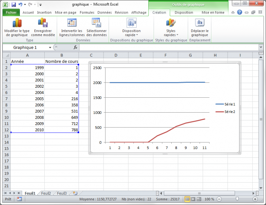Viewport: 266px width, 205px height.
Task: Click the formula bar input field
Action: (x=170, y=48)
